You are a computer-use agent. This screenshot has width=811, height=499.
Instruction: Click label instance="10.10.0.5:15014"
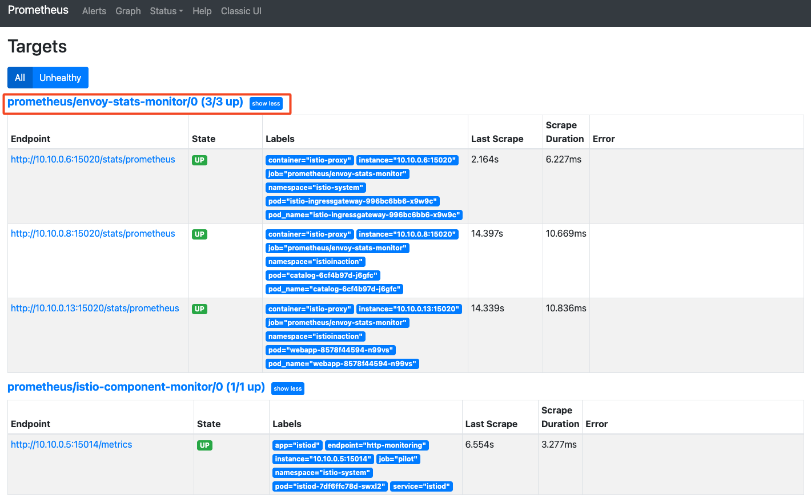pyautogui.click(x=323, y=459)
